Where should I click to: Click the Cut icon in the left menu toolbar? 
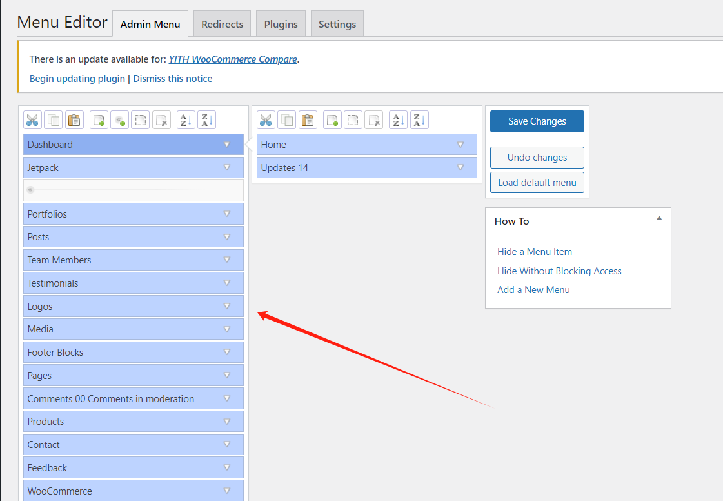pos(32,120)
